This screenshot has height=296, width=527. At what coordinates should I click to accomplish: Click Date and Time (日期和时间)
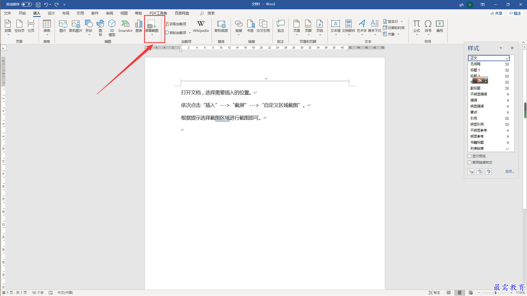tap(394, 28)
